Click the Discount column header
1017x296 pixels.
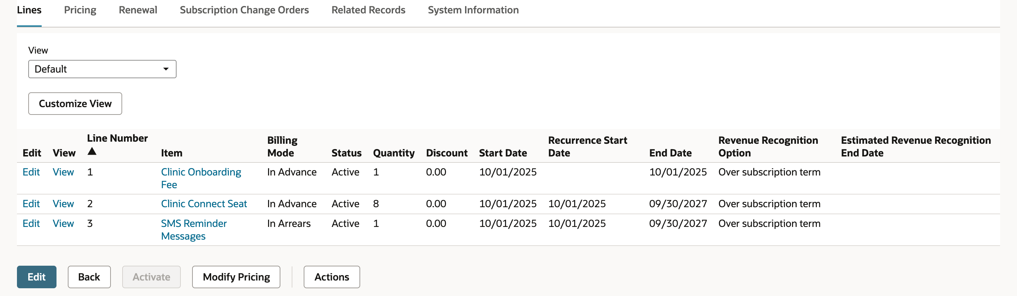(x=446, y=153)
